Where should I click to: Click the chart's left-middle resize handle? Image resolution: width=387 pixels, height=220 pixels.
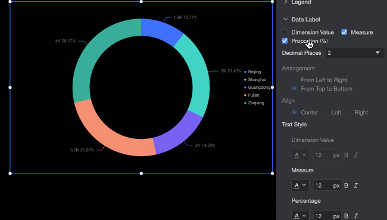[10, 87]
